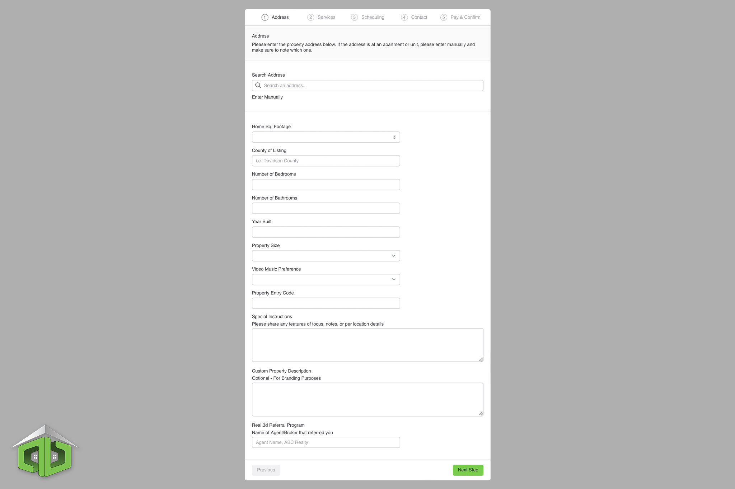Open the Video Music Preference dropdown
735x489 pixels.
point(326,279)
